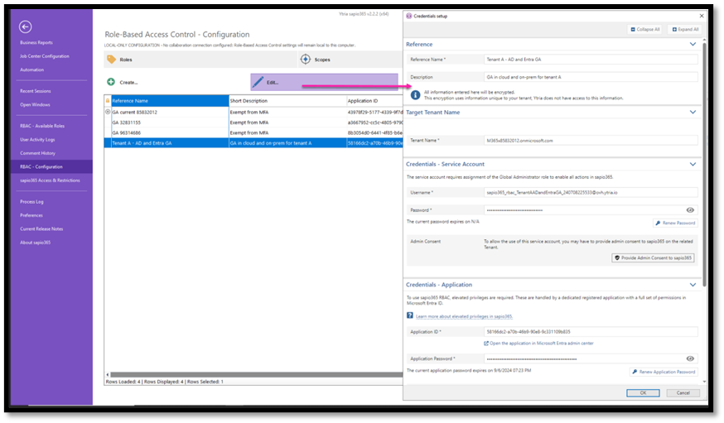Click the Scopes target icon
This screenshot has width=724, height=423.
pos(305,59)
